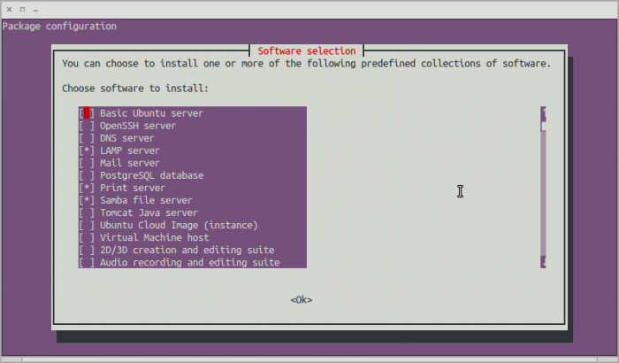Screen dimensions: 619x363
Task: Select the Mail server checkbox
Action: (87, 163)
